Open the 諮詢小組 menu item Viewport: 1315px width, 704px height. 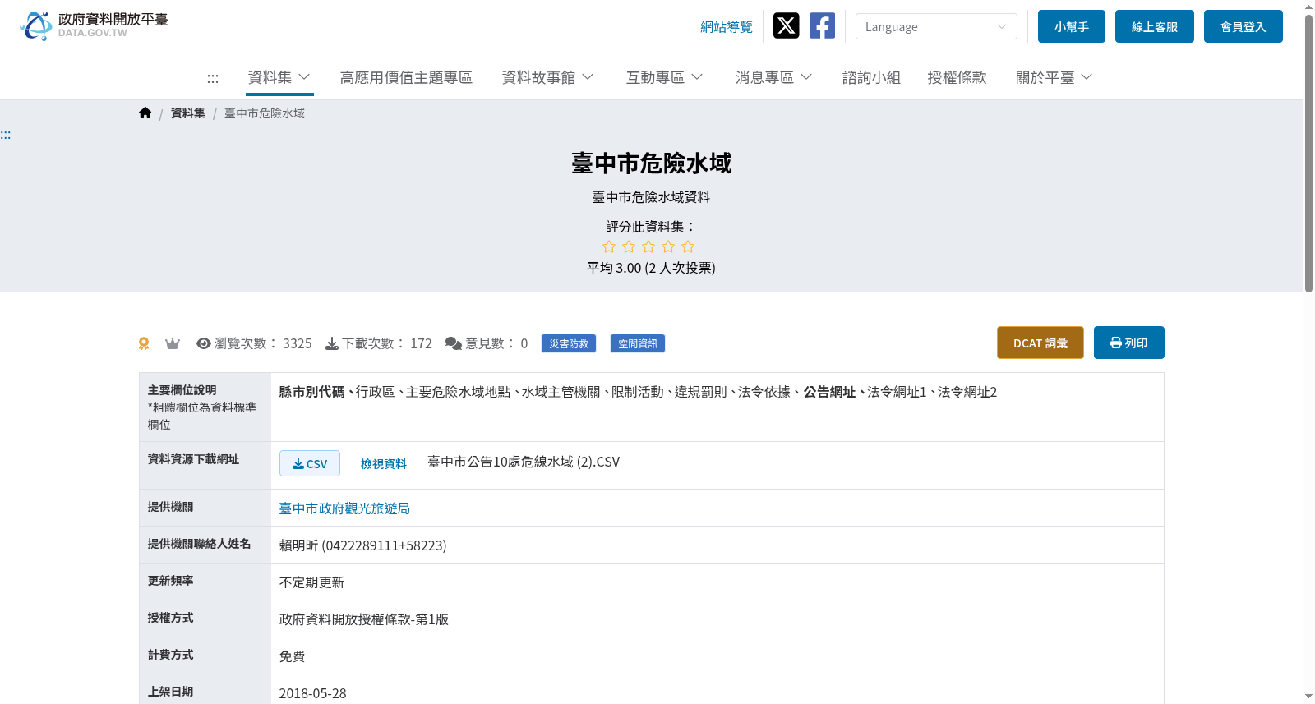tap(871, 77)
